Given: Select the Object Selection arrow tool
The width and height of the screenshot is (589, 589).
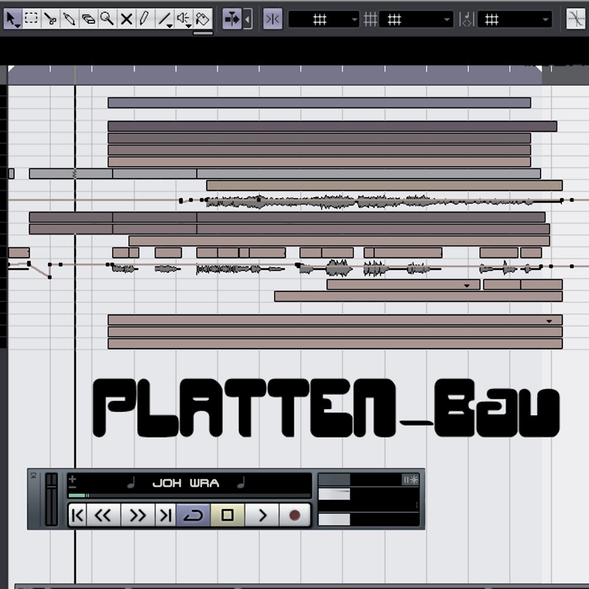Looking at the screenshot, I should point(12,19).
